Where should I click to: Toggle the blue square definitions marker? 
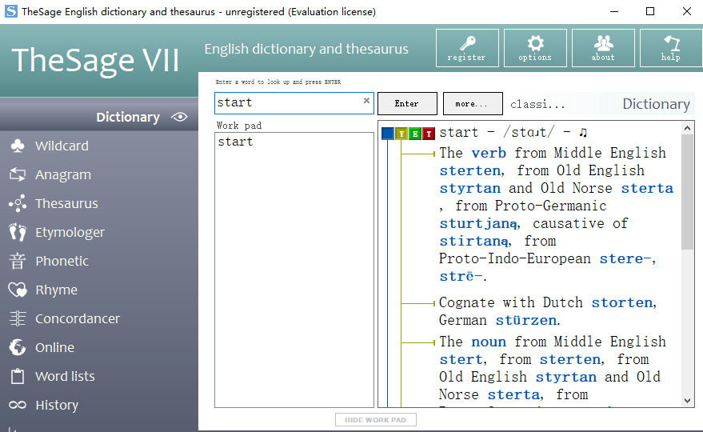coord(387,134)
